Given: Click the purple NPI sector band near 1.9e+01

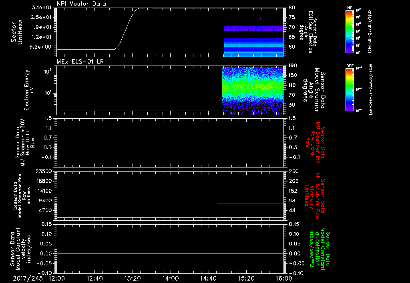Looking at the screenshot, I should pos(253,28).
